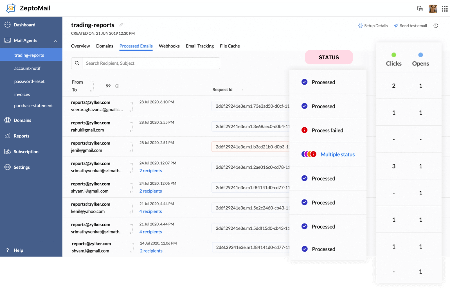Image resolution: width=450 pixels, height=298 pixels.
Task: Open 2 recipients link for srimathyvenkat 12.07 PM
Action: (x=150, y=171)
